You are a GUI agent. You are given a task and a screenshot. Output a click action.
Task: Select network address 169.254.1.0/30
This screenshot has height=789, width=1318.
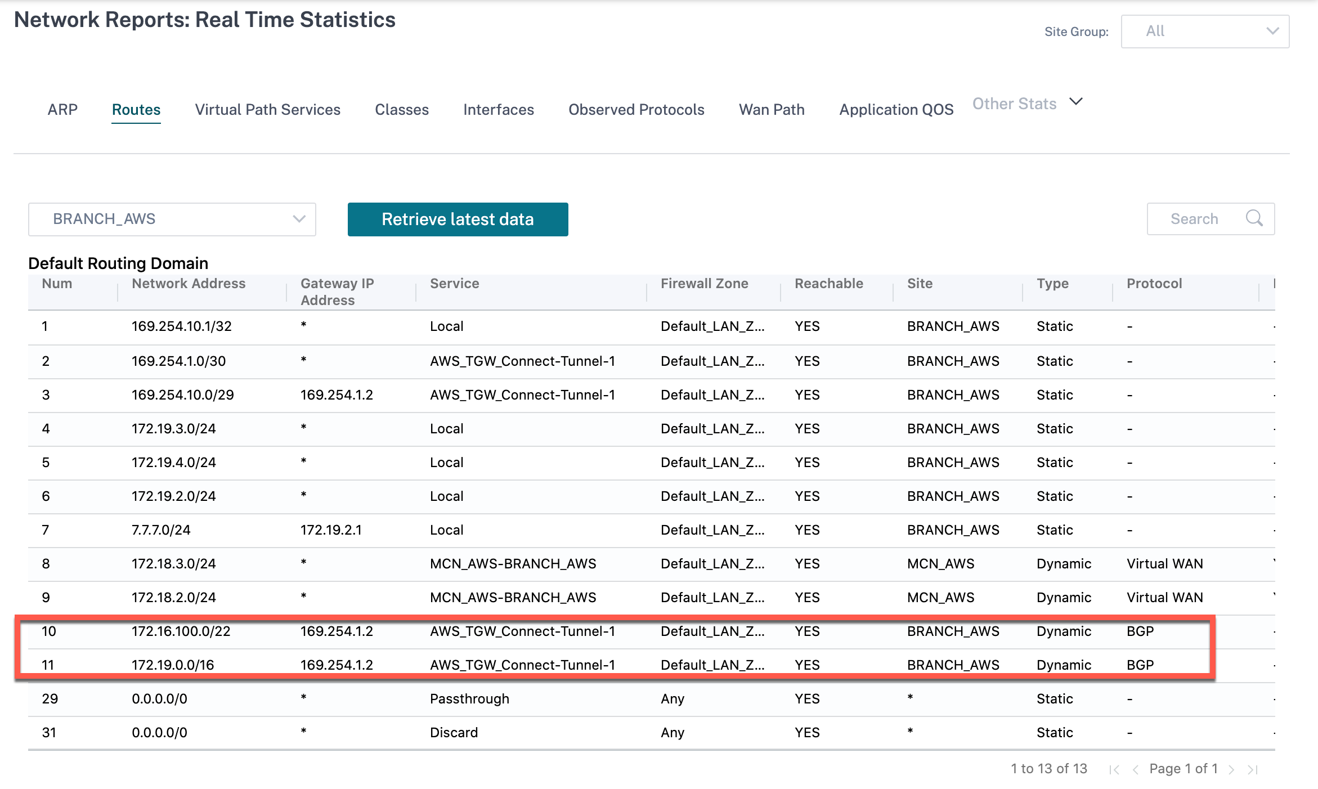click(178, 361)
